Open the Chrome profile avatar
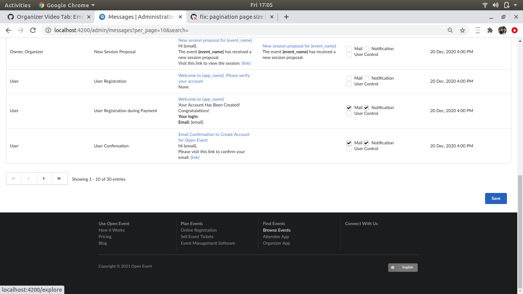The image size is (523, 294). [502, 30]
